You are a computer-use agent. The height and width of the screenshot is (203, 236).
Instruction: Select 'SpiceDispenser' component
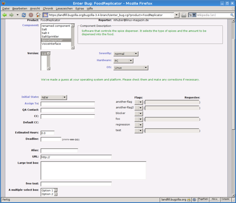[x=56, y=40]
